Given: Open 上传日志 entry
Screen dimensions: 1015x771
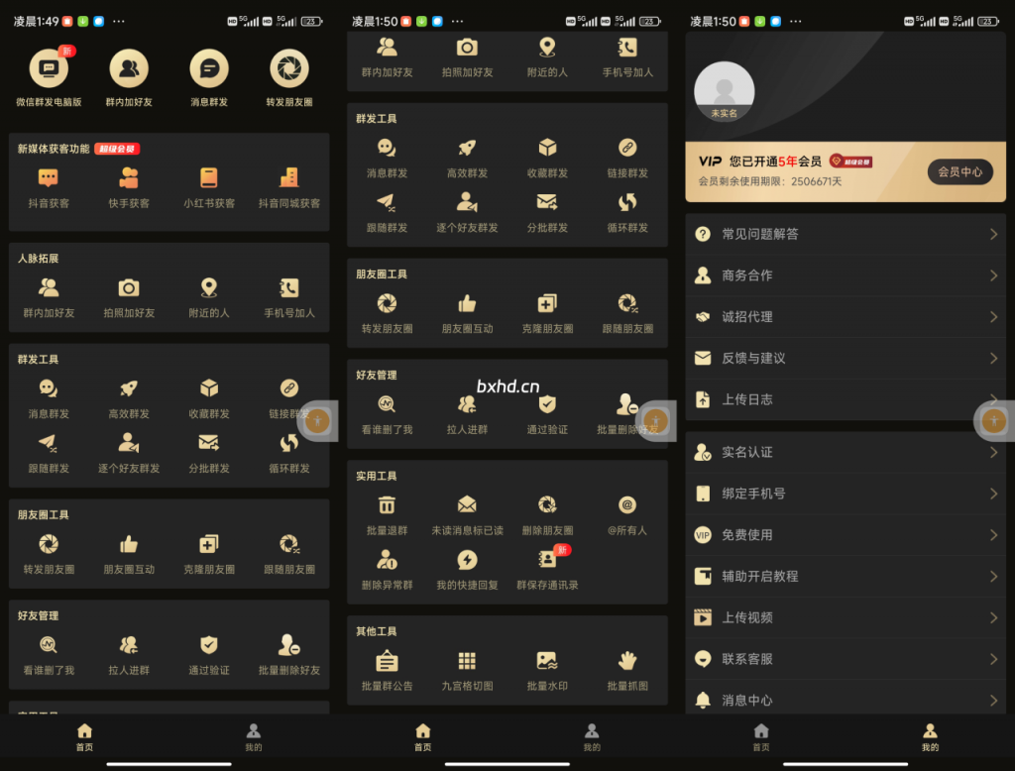Looking at the screenshot, I should coord(846,399).
